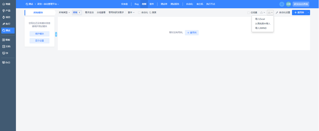Click the blue 建用例 button in toolbar
Image resolution: width=319 pixels, height=131 pixels.
[299, 13]
